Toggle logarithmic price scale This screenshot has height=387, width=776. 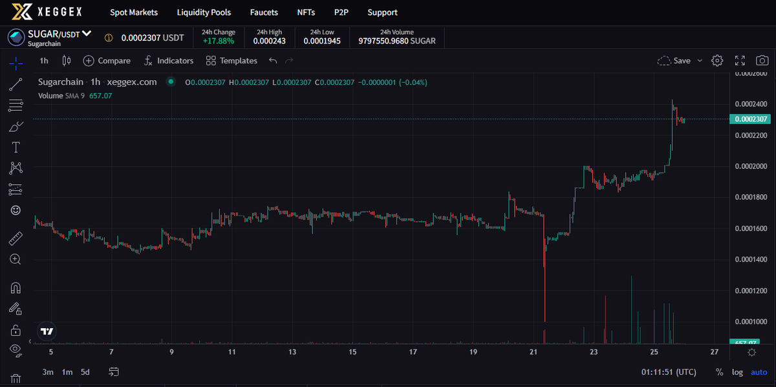(737, 372)
